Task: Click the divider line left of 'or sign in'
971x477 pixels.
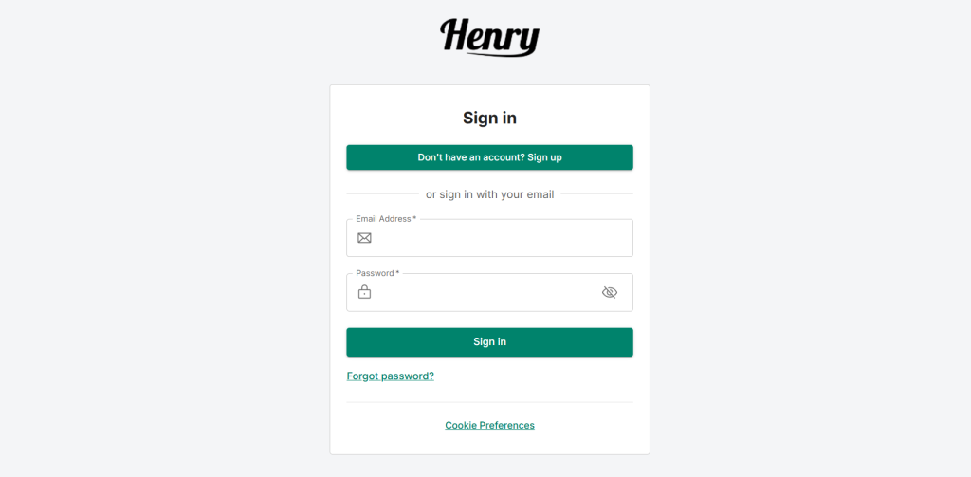Action: pos(383,193)
